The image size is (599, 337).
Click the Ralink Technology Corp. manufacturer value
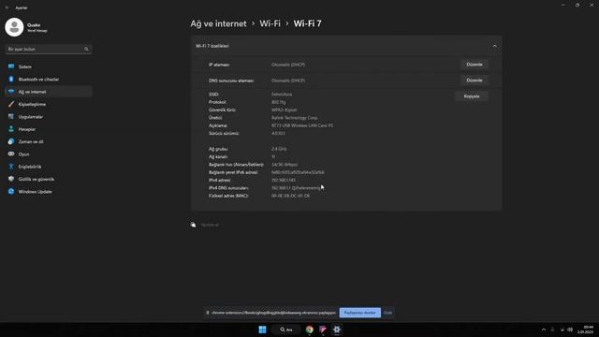click(294, 118)
